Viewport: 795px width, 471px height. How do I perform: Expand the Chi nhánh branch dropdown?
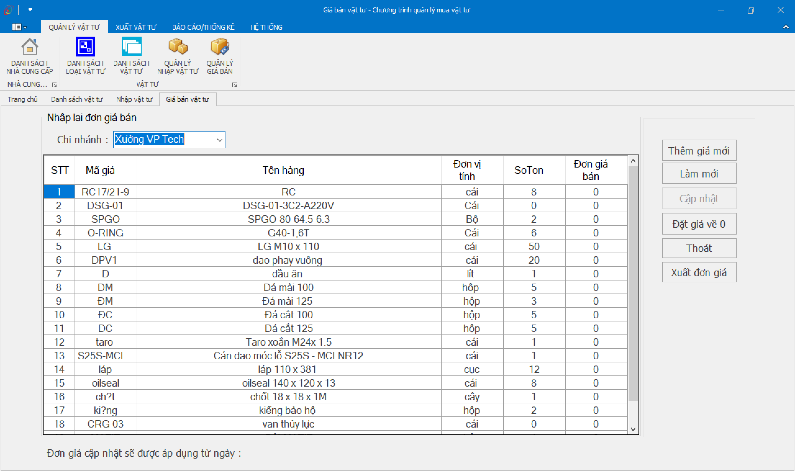click(220, 140)
